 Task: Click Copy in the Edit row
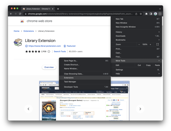click(148, 65)
